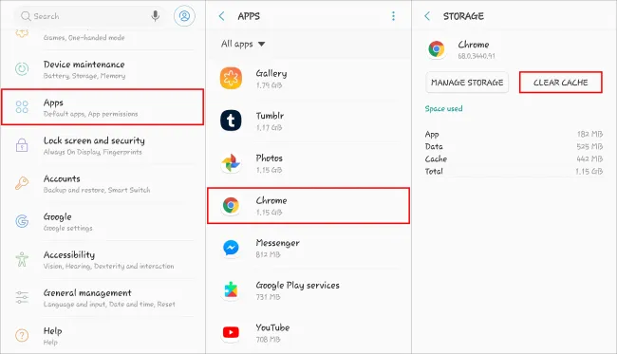Tap the General management sliders icon
The height and width of the screenshot is (354, 617).
(x=22, y=297)
